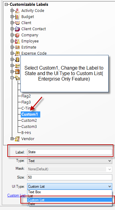
Task: Select the Expense Code label
Action: 34,53
